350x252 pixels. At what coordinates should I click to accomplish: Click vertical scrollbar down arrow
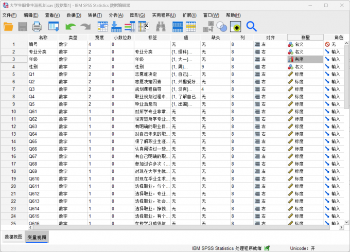coord(346,222)
